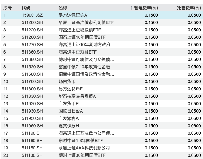This screenshot has height=159, width=203.
Task: Open 国联日日盈A fund name
Action: tap(71, 111)
